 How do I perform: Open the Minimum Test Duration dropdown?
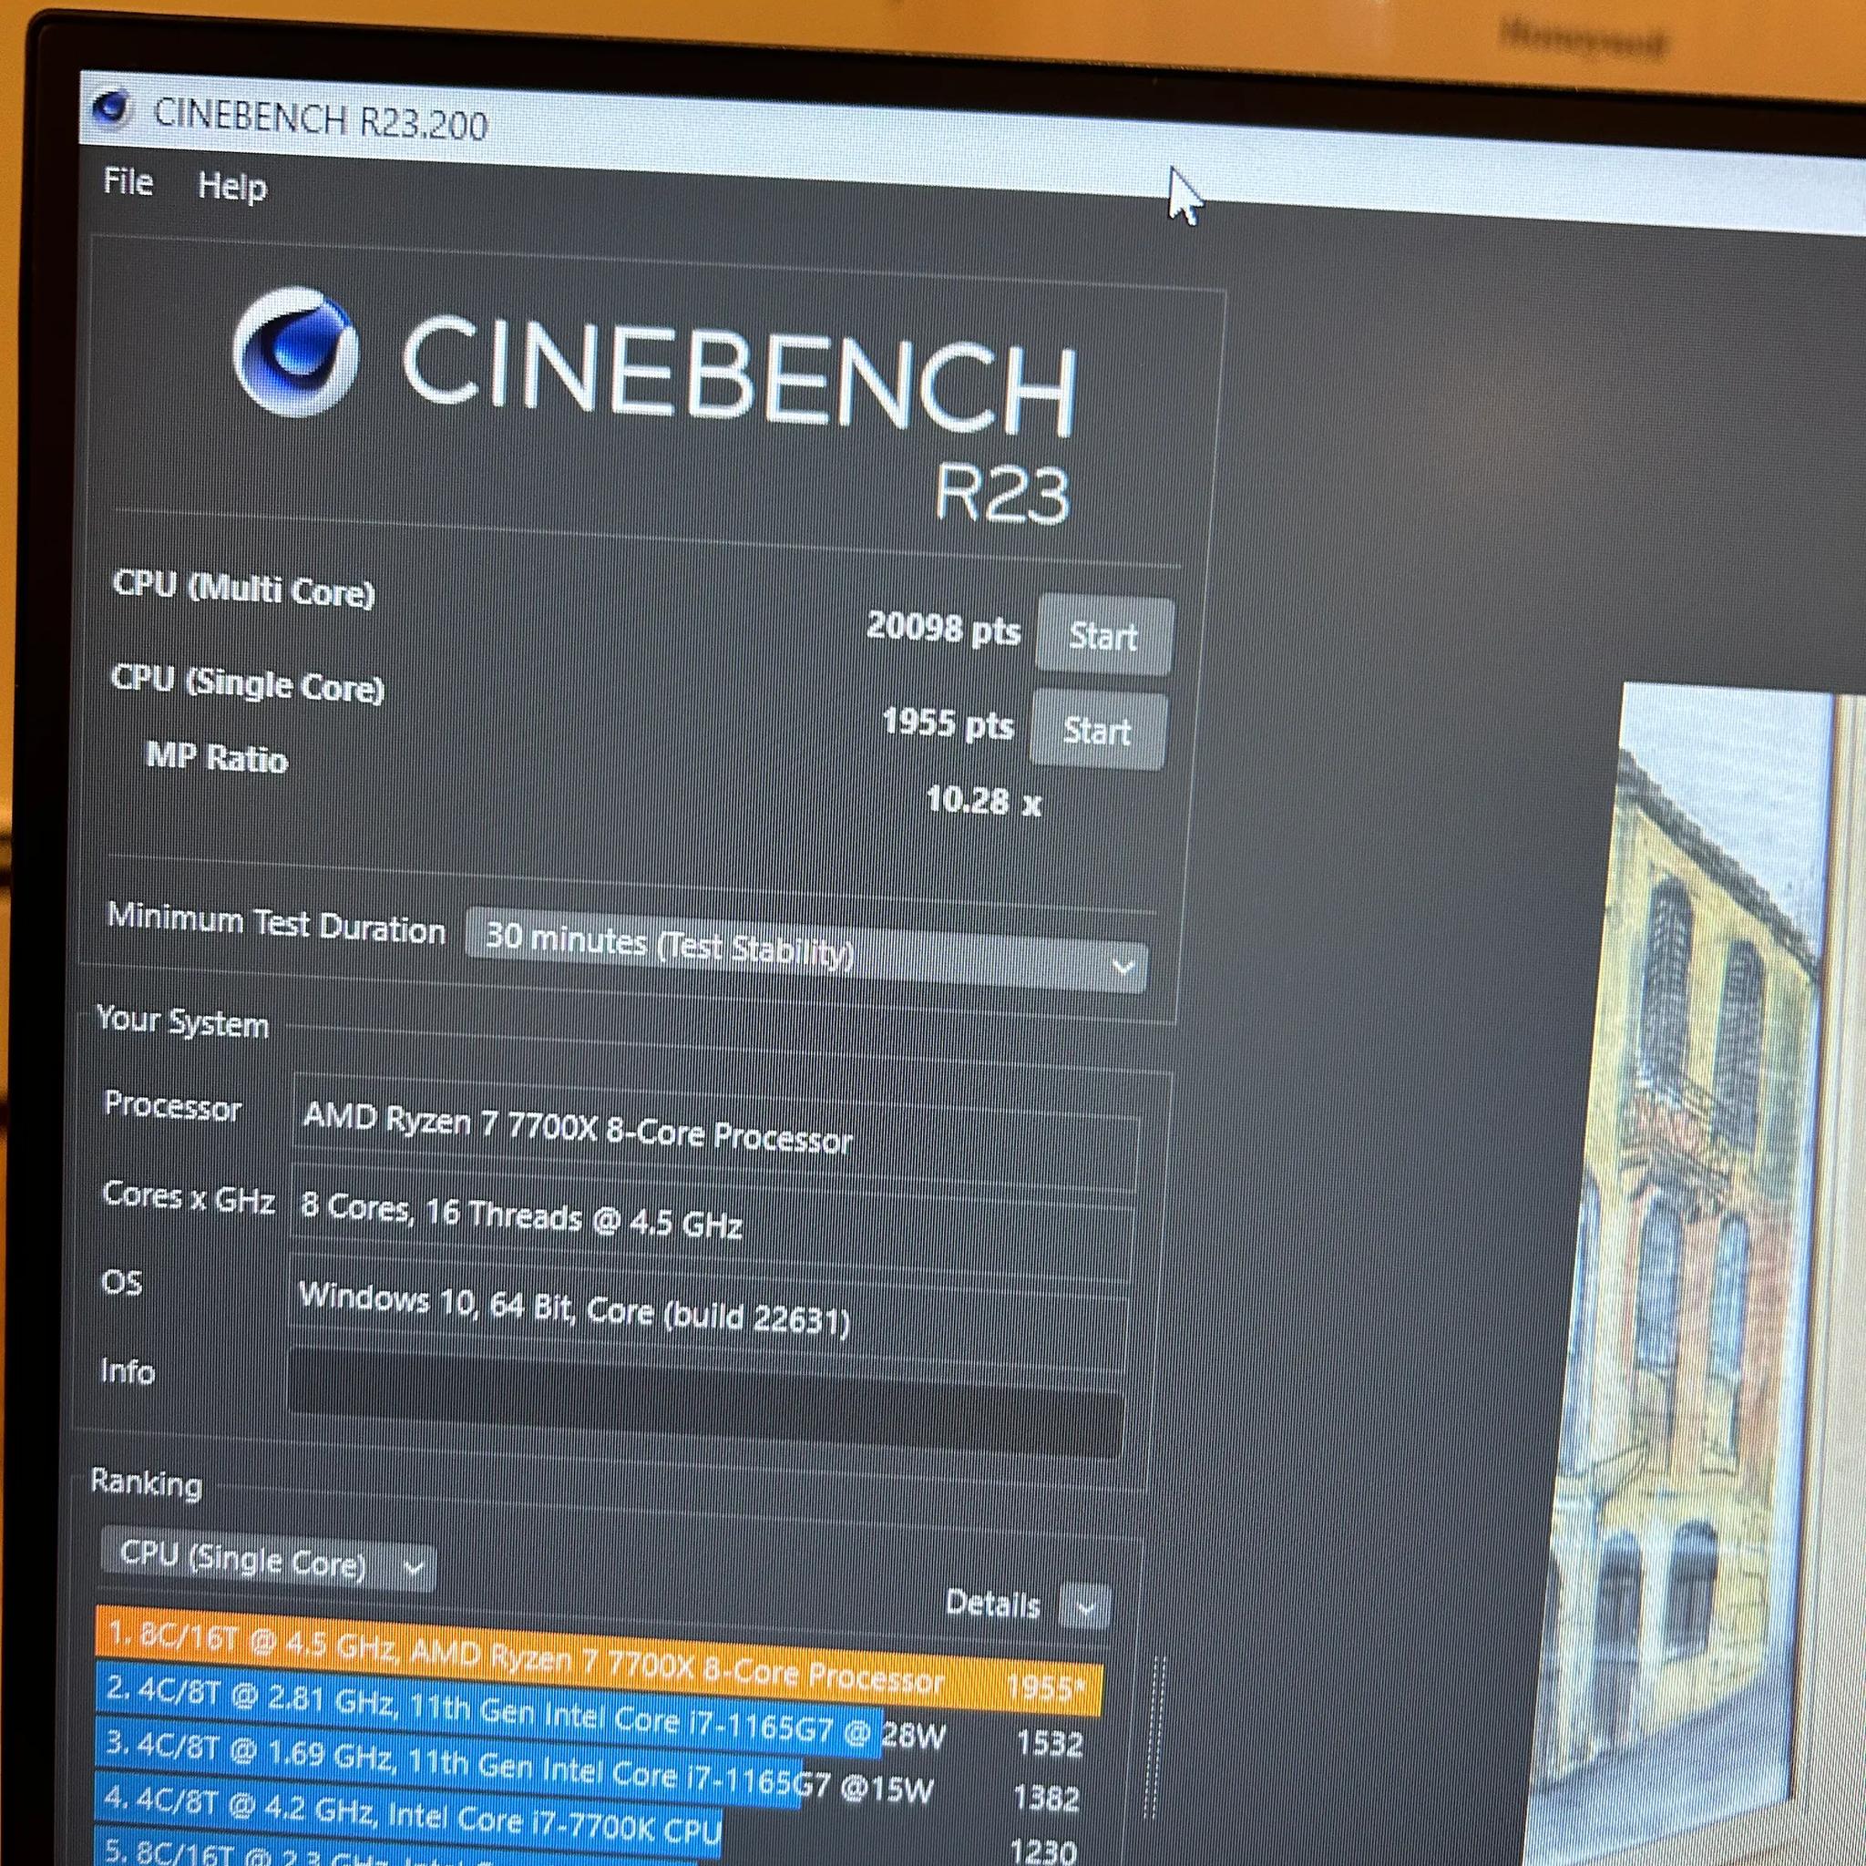805,950
